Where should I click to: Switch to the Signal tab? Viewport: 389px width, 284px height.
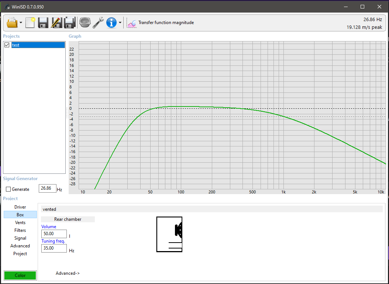tap(20, 238)
